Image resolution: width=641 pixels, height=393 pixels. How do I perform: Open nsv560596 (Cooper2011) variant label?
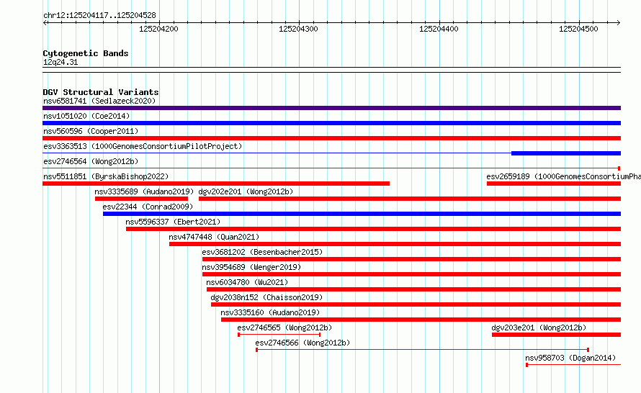point(91,131)
